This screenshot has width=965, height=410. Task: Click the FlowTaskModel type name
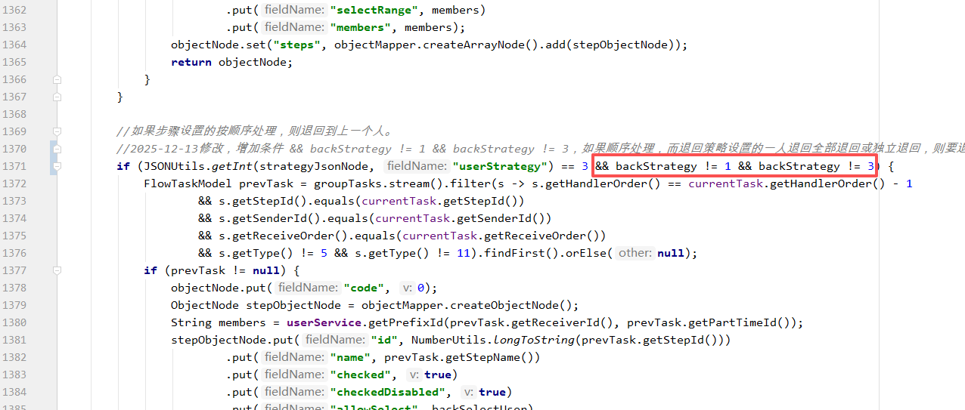pos(188,183)
